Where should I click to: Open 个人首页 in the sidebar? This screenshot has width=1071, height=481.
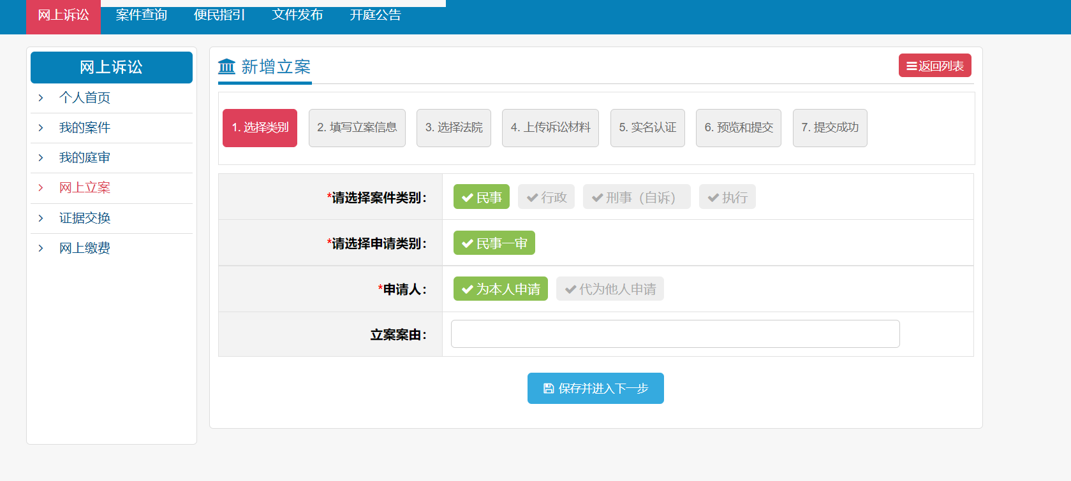(x=85, y=97)
